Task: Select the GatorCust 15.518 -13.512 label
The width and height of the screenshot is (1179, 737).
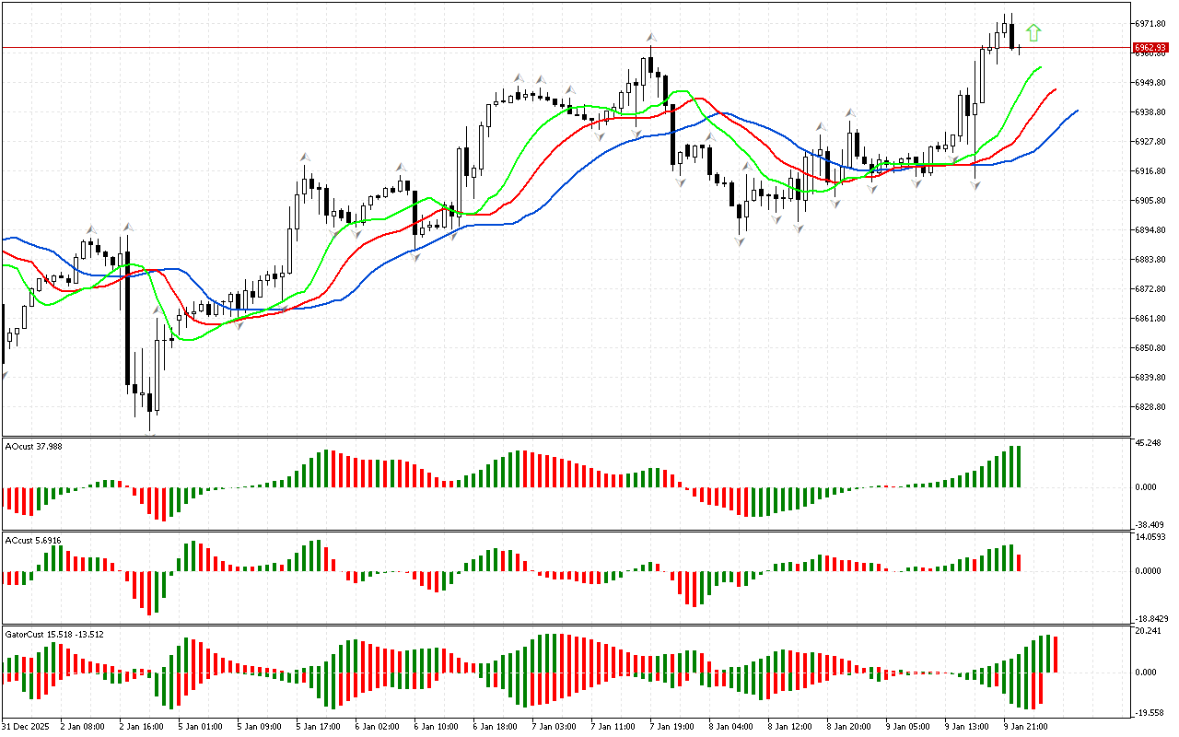Action: 54,634
